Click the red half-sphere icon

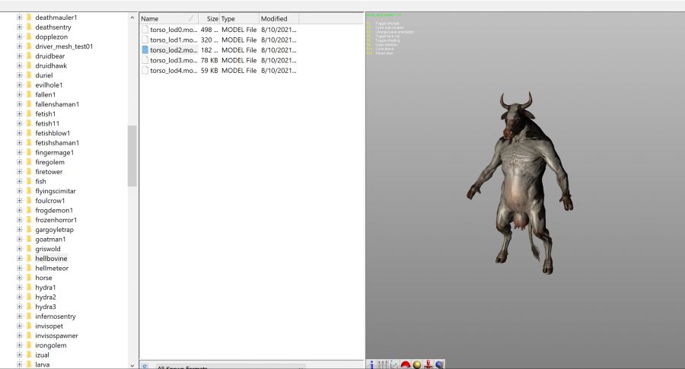coord(406,364)
